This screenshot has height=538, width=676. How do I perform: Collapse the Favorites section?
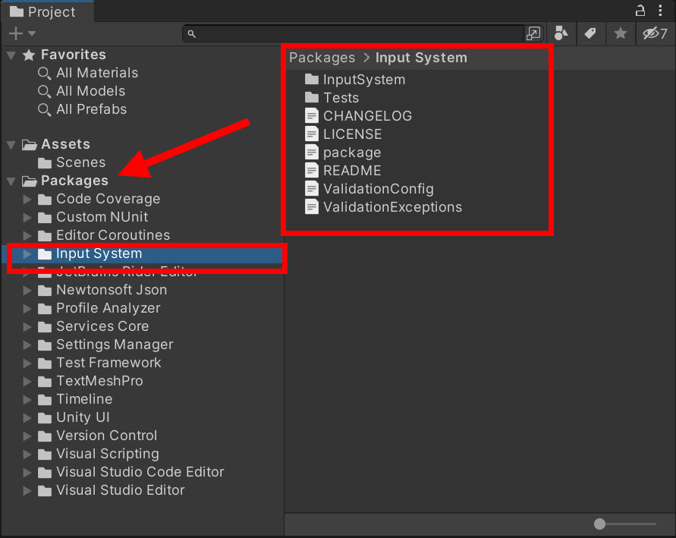pos(11,55)
